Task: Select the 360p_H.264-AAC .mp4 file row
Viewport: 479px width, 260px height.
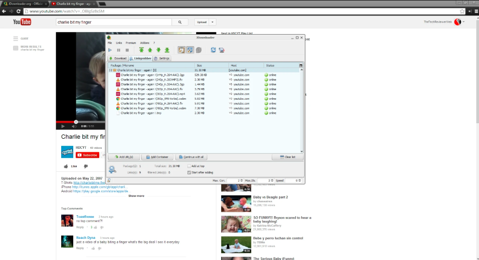Action: (x=204, y=94)
